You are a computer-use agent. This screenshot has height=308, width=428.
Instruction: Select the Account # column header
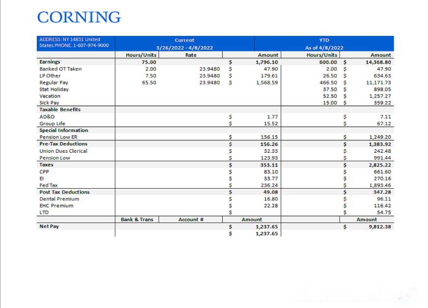[191, 220]
